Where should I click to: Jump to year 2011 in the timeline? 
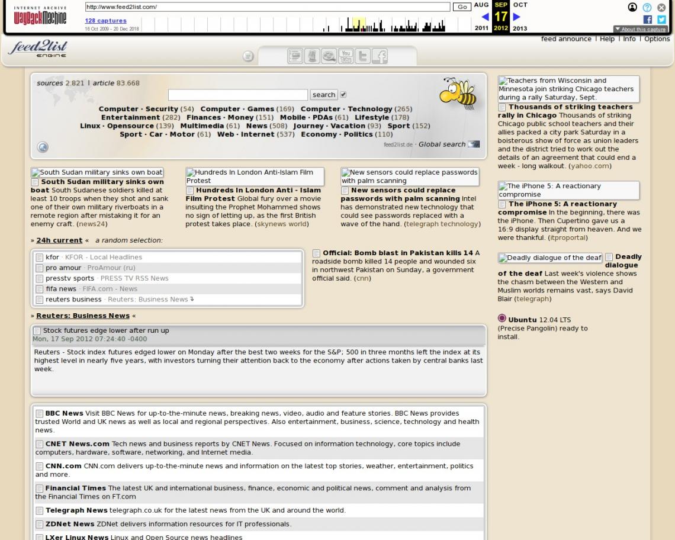[x=481, y=28]
